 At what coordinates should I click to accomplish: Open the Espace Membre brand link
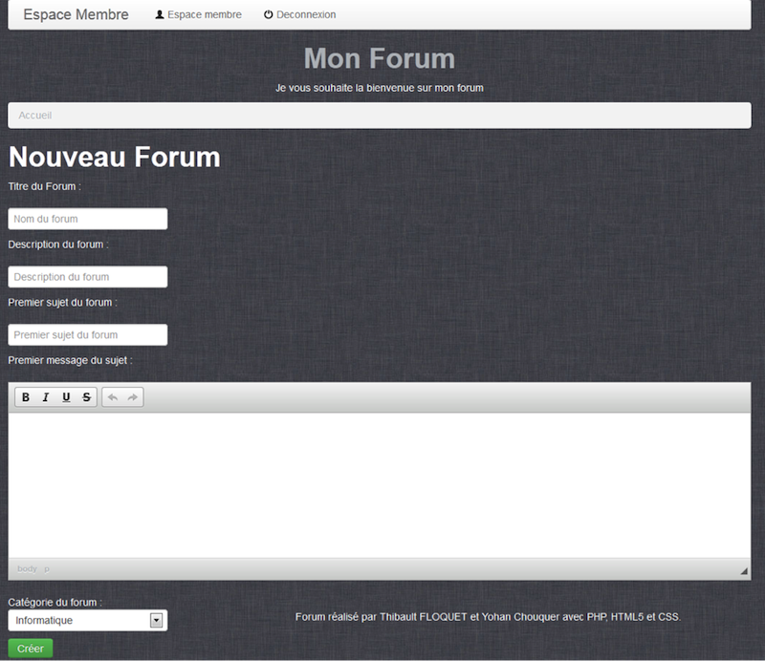(76, 15)
